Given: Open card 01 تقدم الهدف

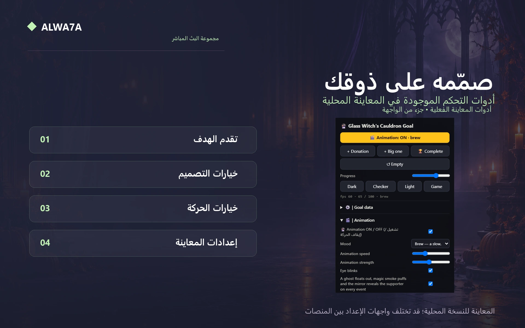Looking at the screenshot, I should 143,140.
